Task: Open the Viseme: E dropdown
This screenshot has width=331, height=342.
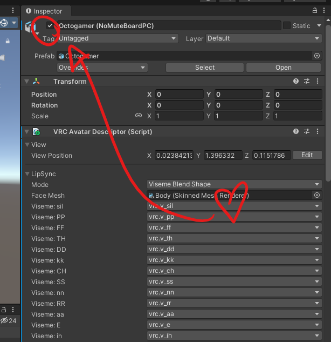Action: pyautogui.click(x=235, y=325)
